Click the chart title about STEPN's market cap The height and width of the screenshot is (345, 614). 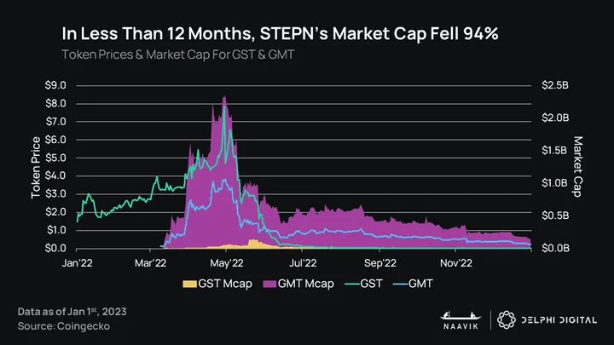(x=280, y=33)
